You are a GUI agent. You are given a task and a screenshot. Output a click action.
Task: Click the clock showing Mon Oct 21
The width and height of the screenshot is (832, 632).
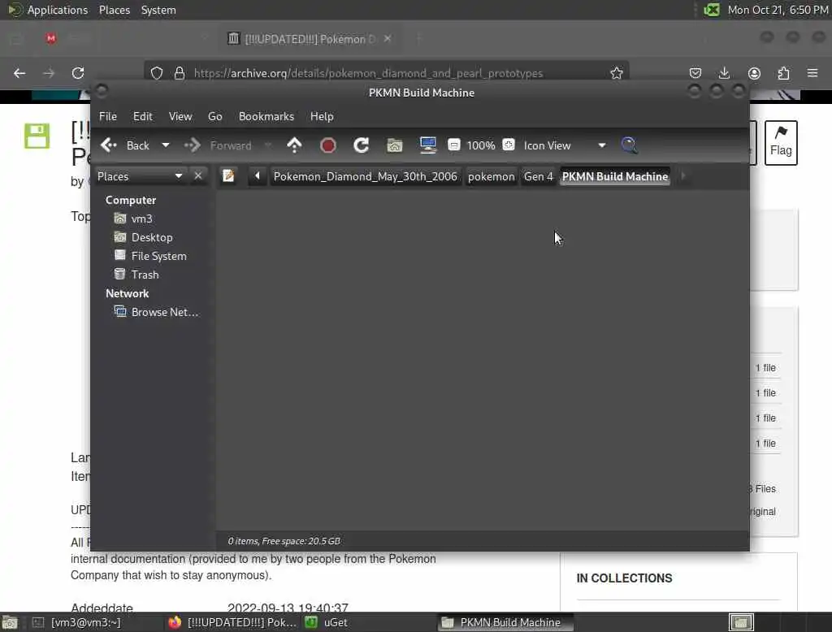coord(778,10)
